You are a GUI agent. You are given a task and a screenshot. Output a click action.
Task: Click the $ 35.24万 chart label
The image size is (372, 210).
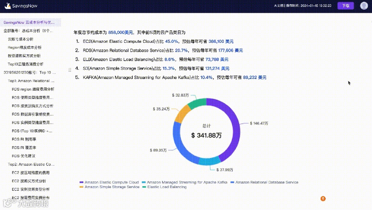161,109
